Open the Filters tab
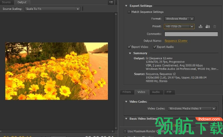Screen dimensions: 223x137 (126, 92)
